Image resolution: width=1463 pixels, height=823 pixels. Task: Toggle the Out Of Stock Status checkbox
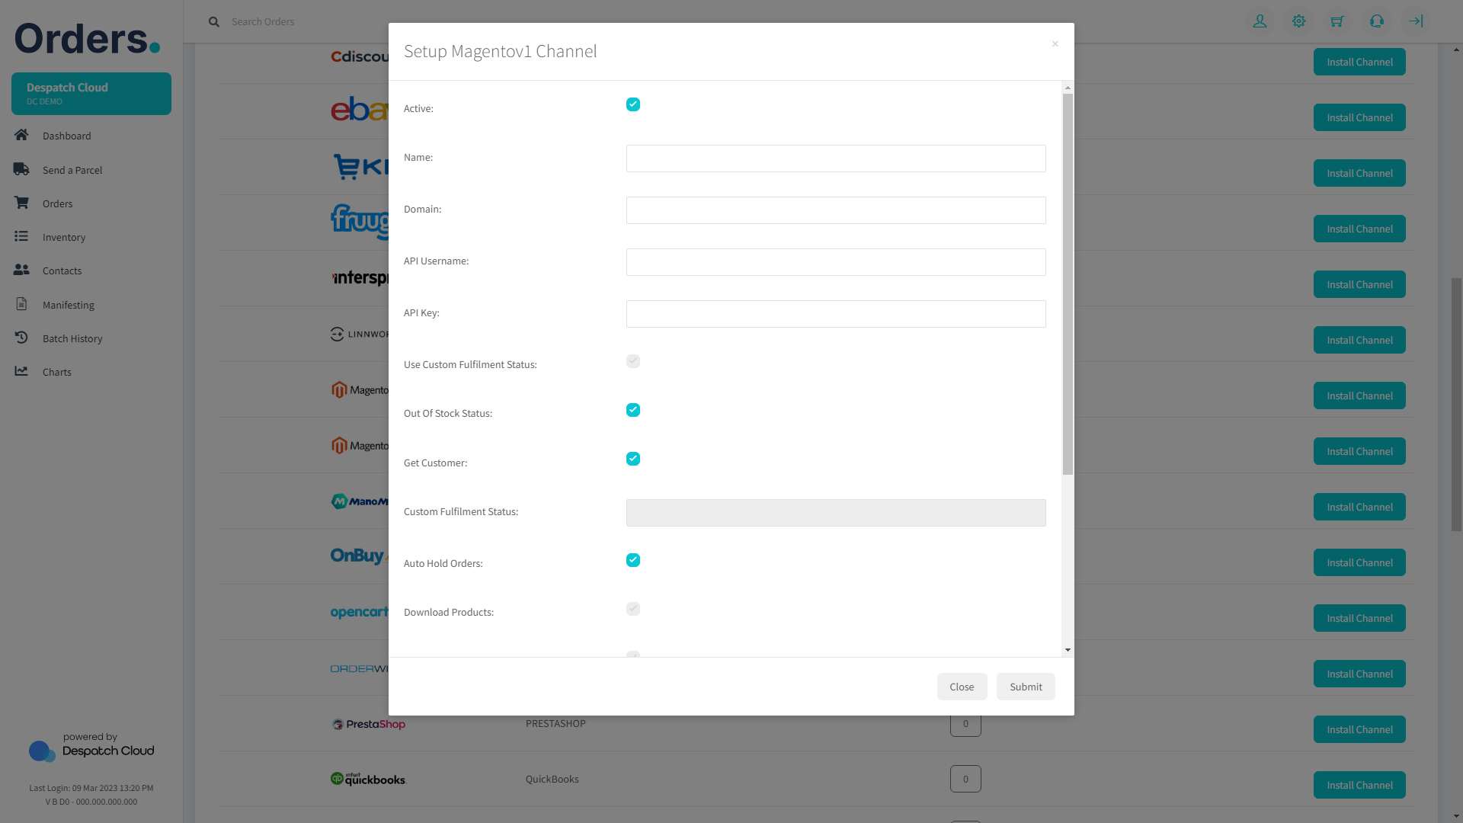coord(633,410)
